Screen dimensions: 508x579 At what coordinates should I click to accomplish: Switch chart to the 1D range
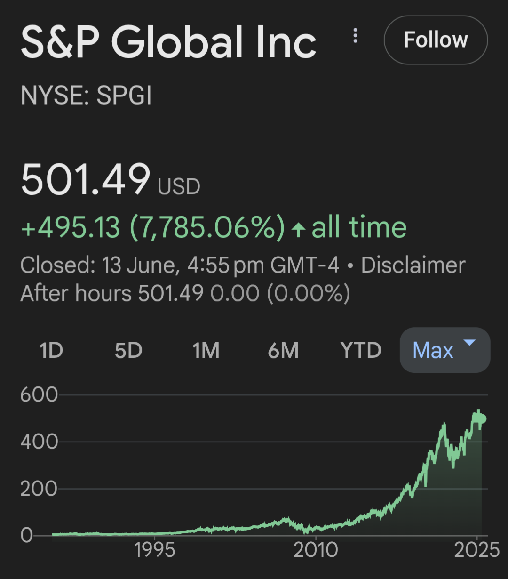(51, 350)
